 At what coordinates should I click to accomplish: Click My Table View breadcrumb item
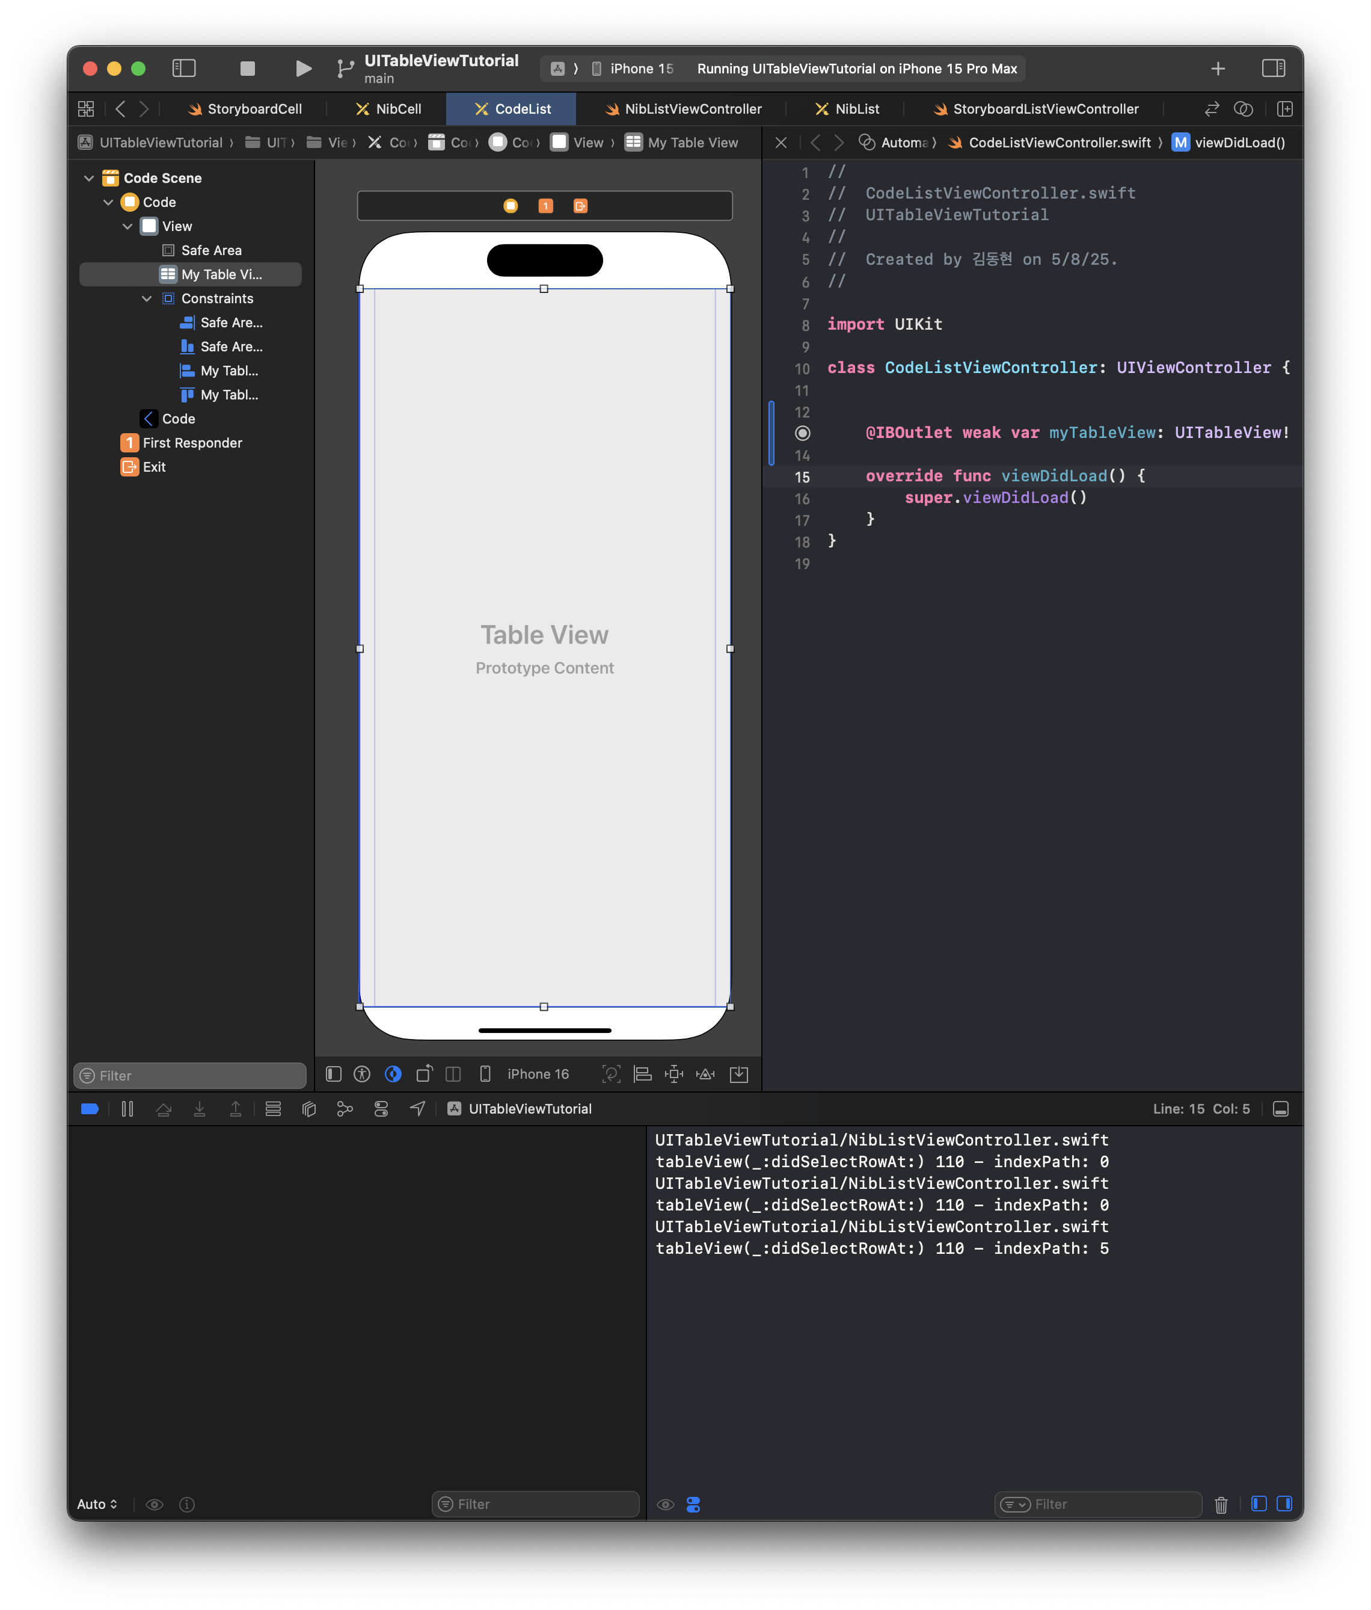[x=682, y=142]
